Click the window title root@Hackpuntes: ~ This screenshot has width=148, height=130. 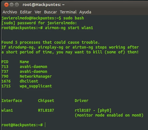pyautogui.click(x=44, y=5)
